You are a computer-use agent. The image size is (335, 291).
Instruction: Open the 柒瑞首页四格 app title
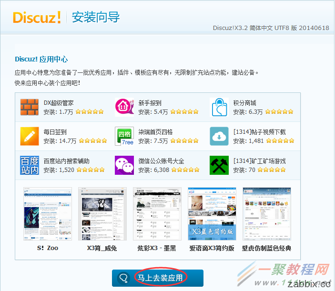click(155, 132)
